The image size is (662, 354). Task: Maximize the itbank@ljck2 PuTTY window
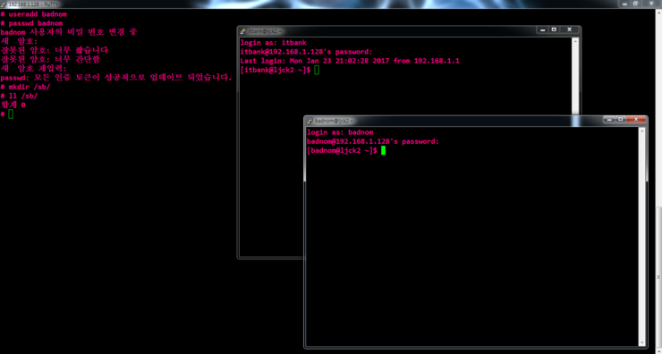pyautogui.click(x=554, y=29)
